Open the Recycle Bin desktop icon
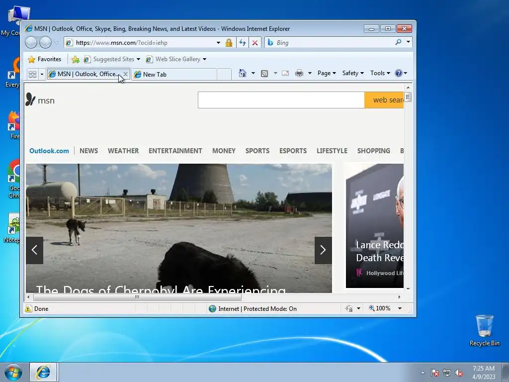Image resolution: width=509 pixels, height=382 pixels. [x=484, y=330]
